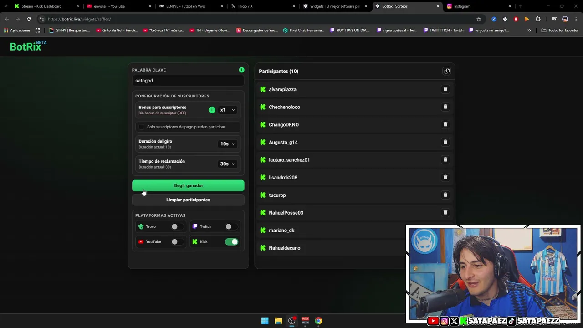583x328 pixels.
Task: Copy the participants list
Action: point(447,71)
